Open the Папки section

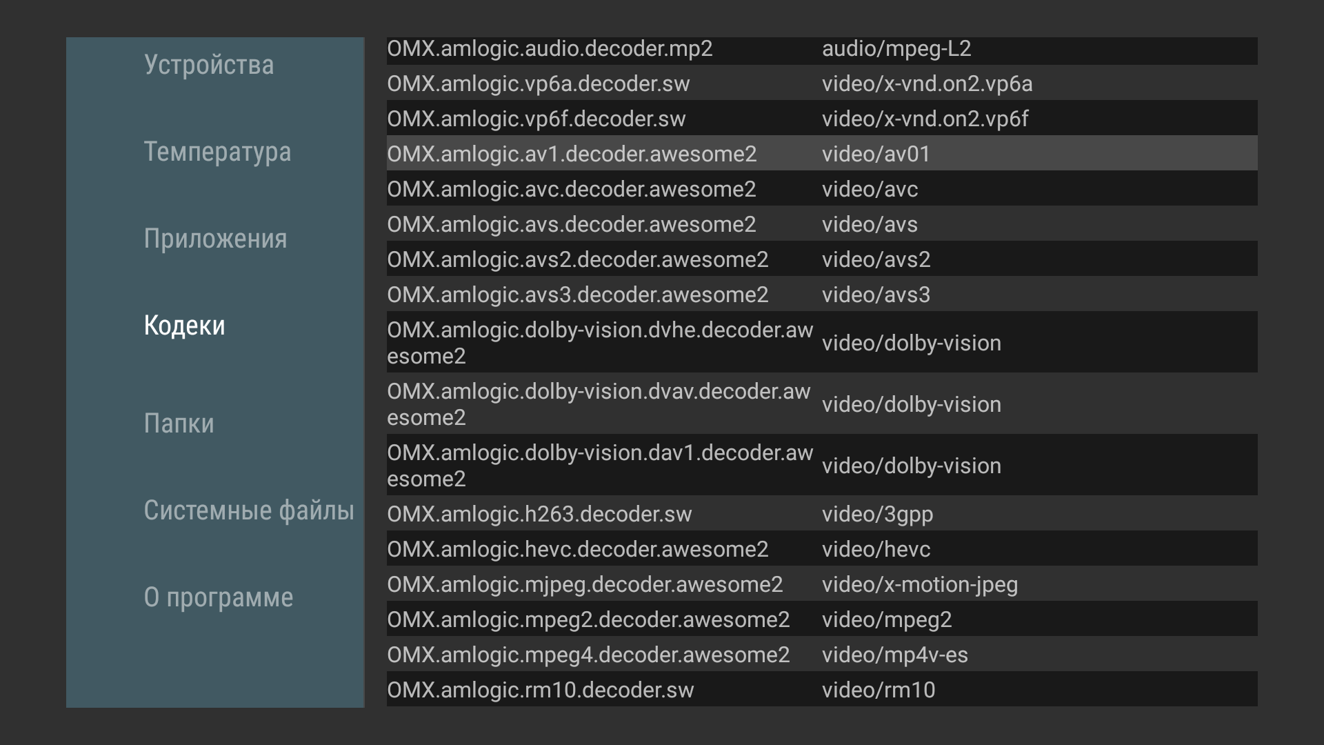[x=179, y=424]
